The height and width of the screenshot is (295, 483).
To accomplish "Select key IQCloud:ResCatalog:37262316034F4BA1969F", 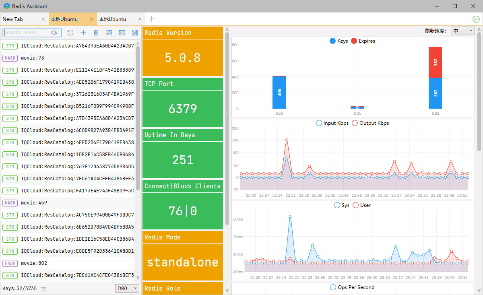I will 68,94.
